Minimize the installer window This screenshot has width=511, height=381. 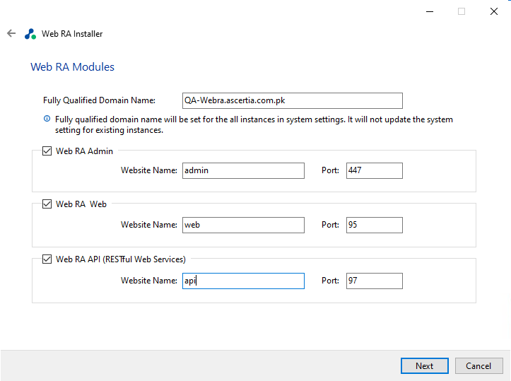[429, 11]
